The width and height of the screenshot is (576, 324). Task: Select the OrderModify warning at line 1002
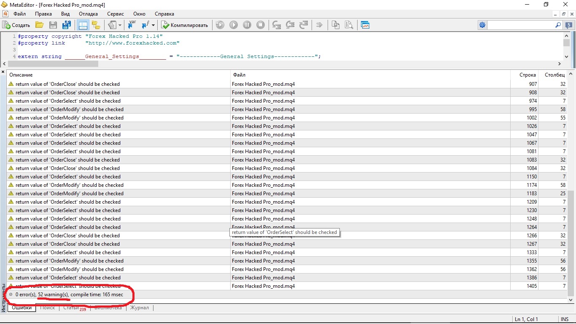click(x=287, y=117)
